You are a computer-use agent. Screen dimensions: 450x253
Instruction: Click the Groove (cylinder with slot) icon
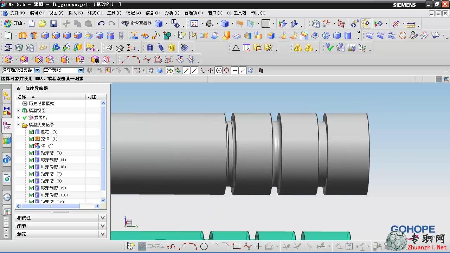tap(110, 35)
